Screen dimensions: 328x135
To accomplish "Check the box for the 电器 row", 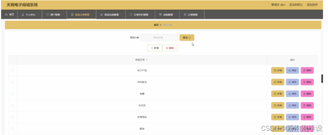I will (13, 94).
